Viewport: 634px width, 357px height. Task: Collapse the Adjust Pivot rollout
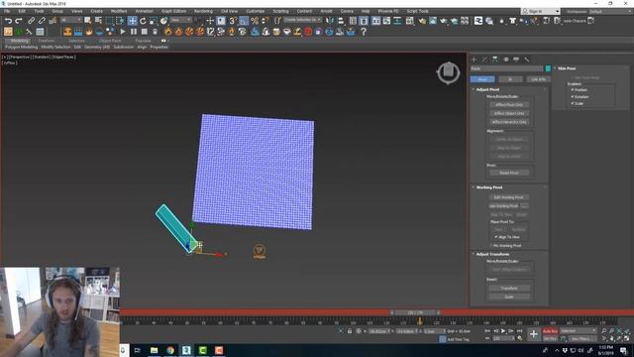point(487,89)
